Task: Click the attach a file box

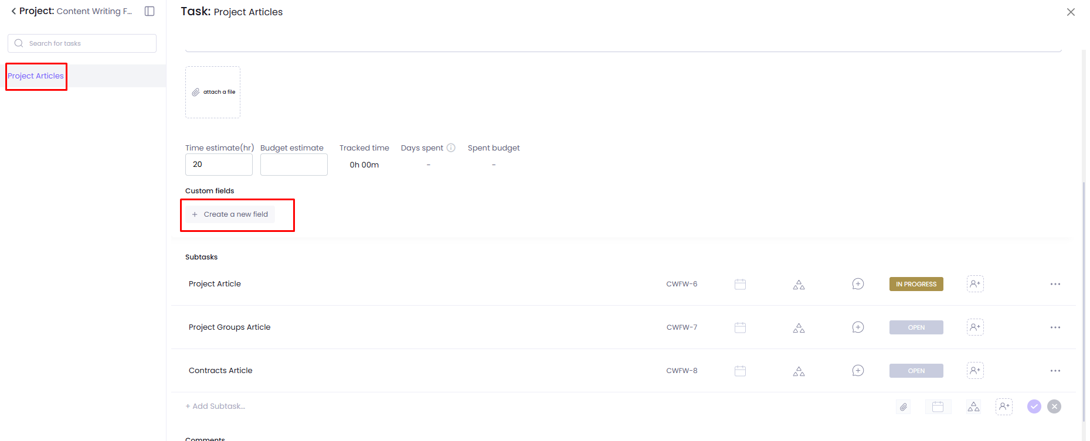Action: 213,92
